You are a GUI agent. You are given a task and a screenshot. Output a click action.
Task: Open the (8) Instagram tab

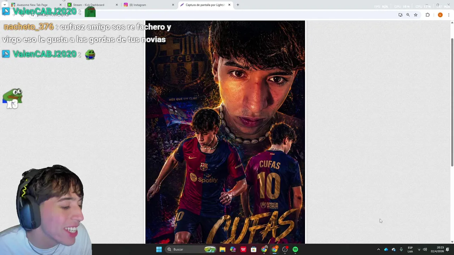tap(149, 5)
